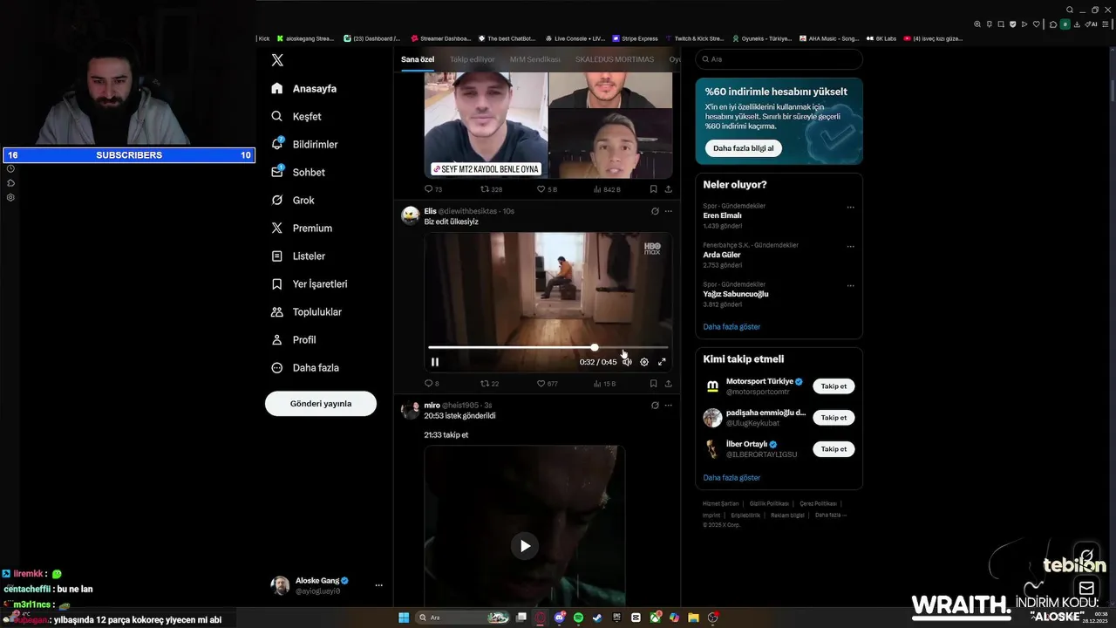
Task: Open Windows Start menu
Action: 404,618
